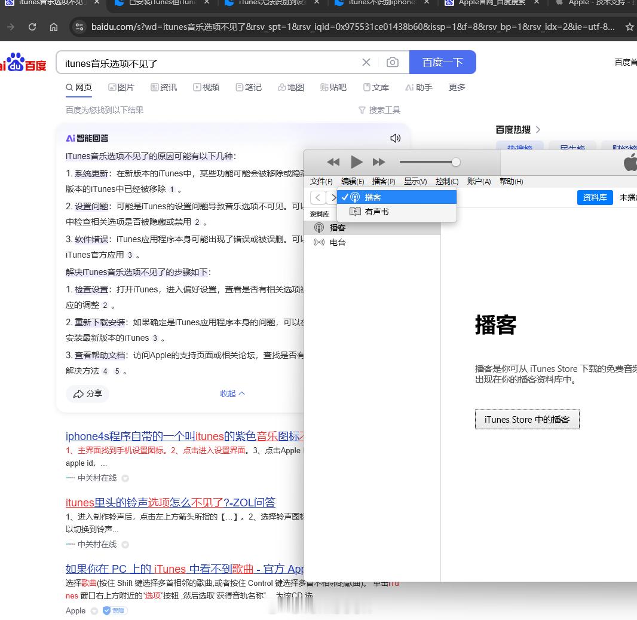Open the 账户(A) menu in iTunes
The image size is (637, 620).
479,181
